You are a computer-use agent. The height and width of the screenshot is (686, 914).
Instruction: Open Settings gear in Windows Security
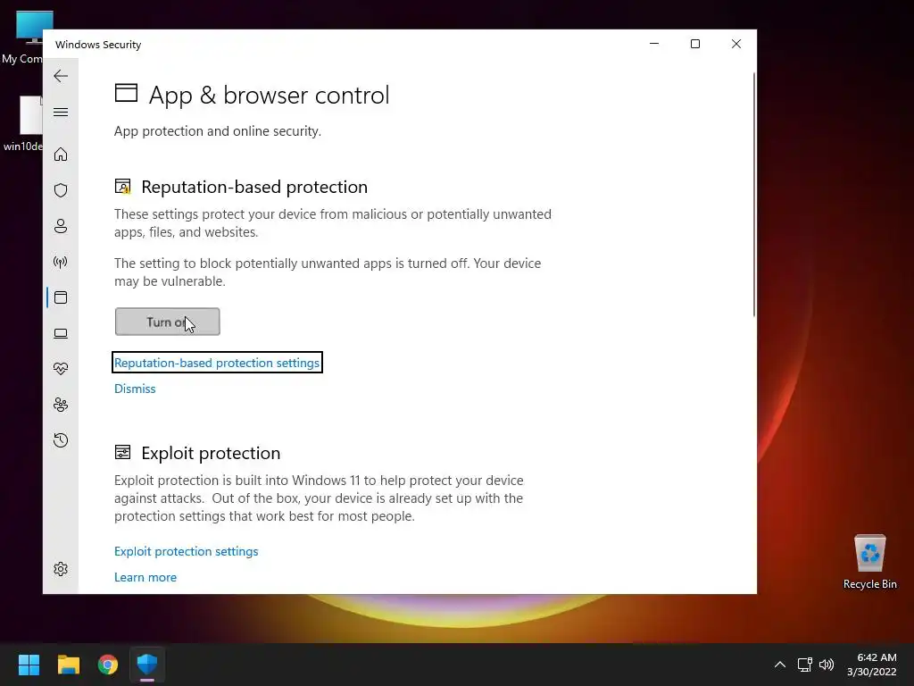pos(61,569)
